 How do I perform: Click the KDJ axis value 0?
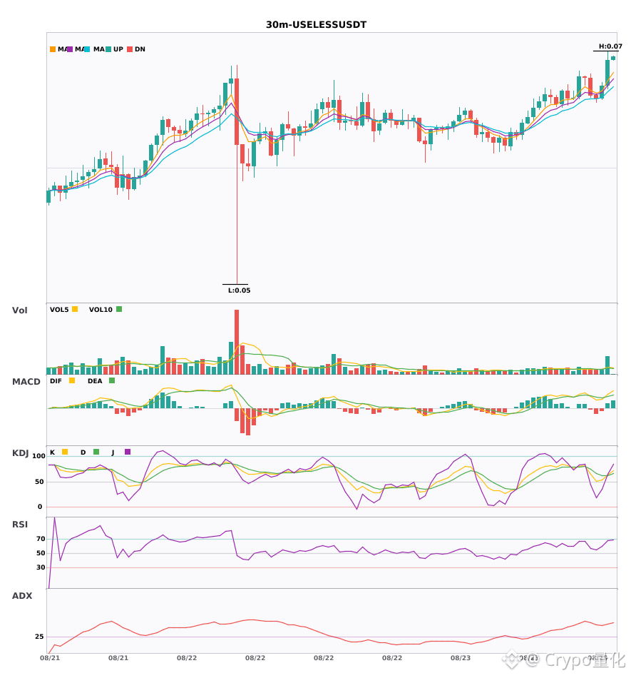40,507
